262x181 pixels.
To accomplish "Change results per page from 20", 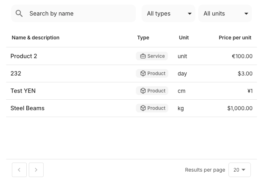I will point(239,170).
